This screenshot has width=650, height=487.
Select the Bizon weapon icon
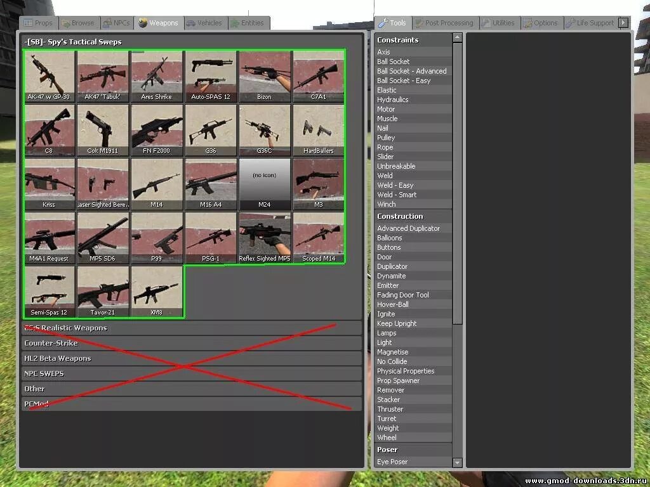pos(265,77)
